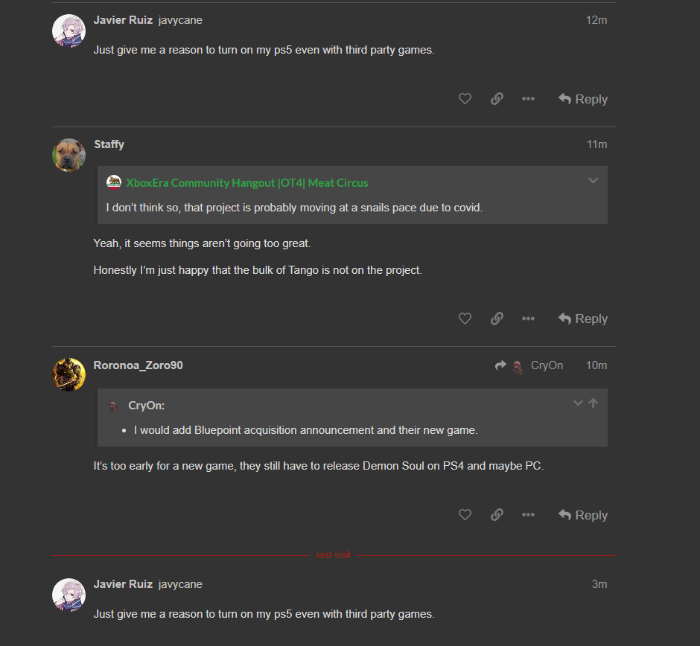Expand the CryOn quoted text
Image resolution: width=700 pixels, height=646 pixels.
[577, 403]
